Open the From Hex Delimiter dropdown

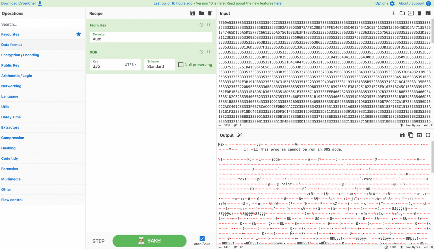(x=151, y=37)
